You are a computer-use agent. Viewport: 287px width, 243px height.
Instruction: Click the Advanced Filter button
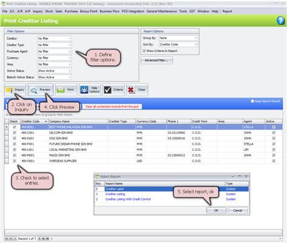(157, 61)
